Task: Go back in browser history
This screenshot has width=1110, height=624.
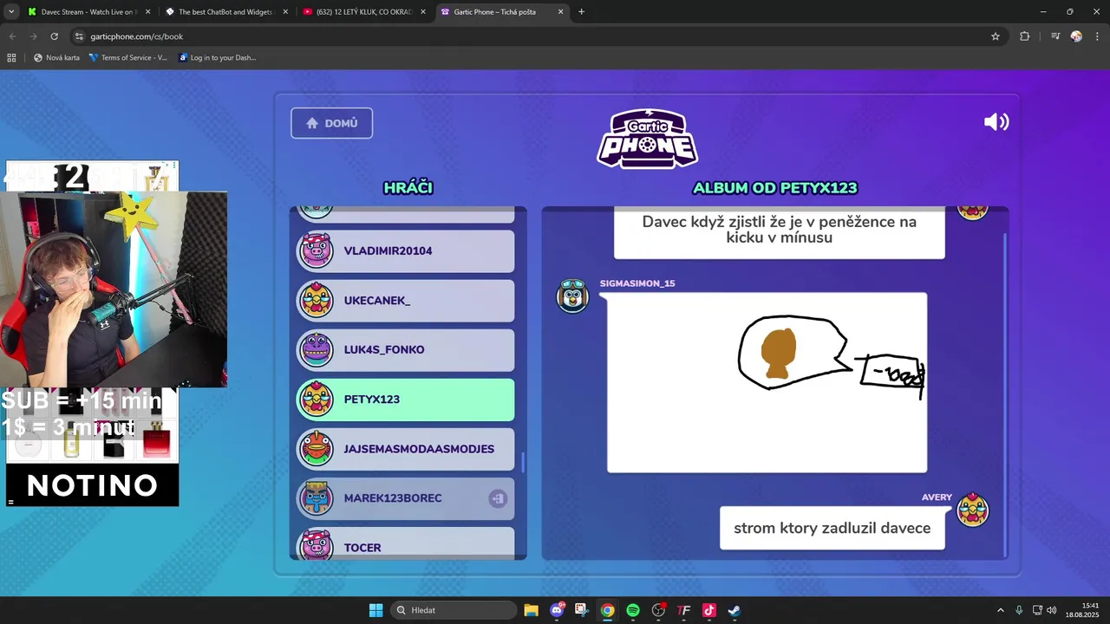Action: (12, 36)
